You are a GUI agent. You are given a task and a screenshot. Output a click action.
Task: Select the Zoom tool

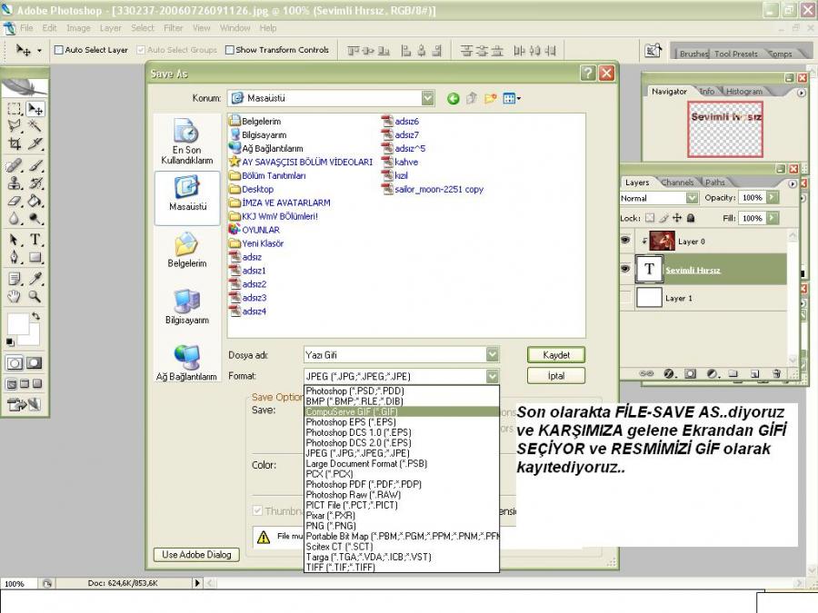click(35, 297)
